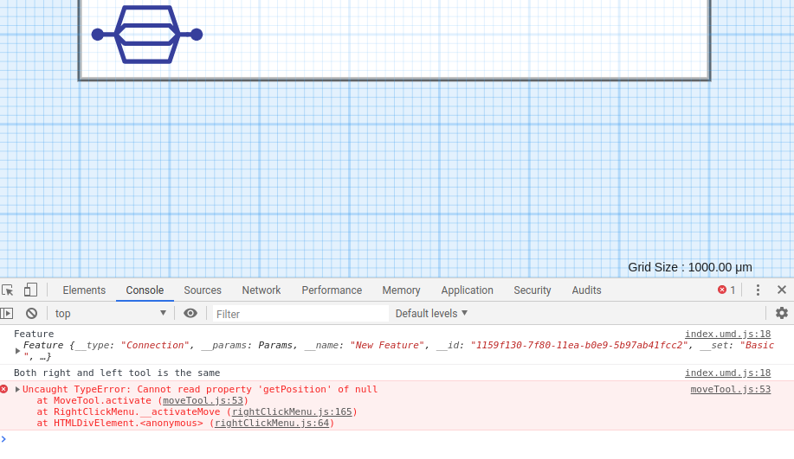The width and height of the screenshot is (794, 459).
Task: Click the "New Feature" name value
Action: (387, 345)
